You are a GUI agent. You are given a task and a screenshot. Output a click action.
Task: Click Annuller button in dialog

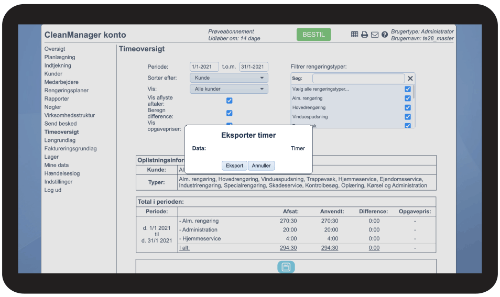(261, 166)
